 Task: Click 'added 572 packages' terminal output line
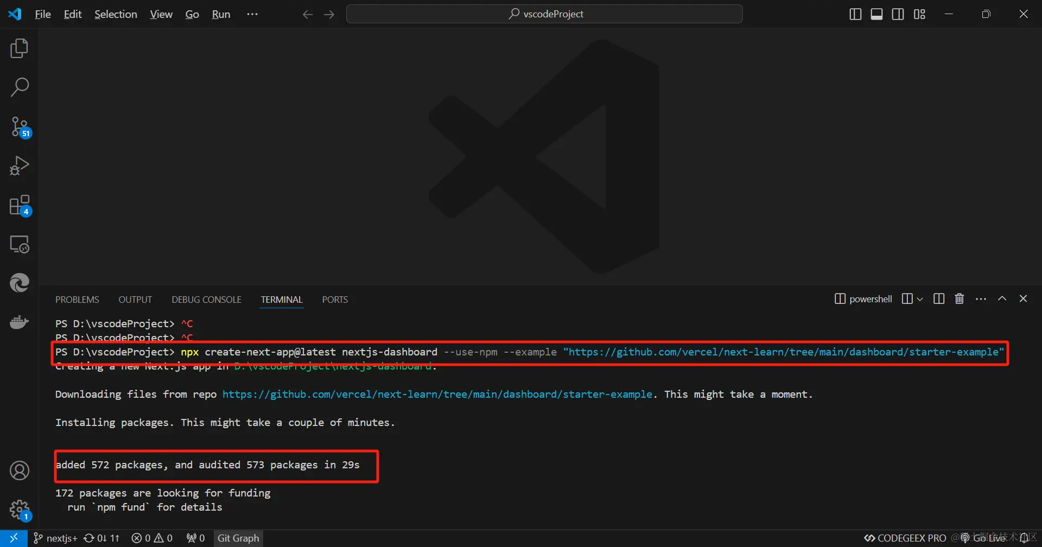coord(207,465)
